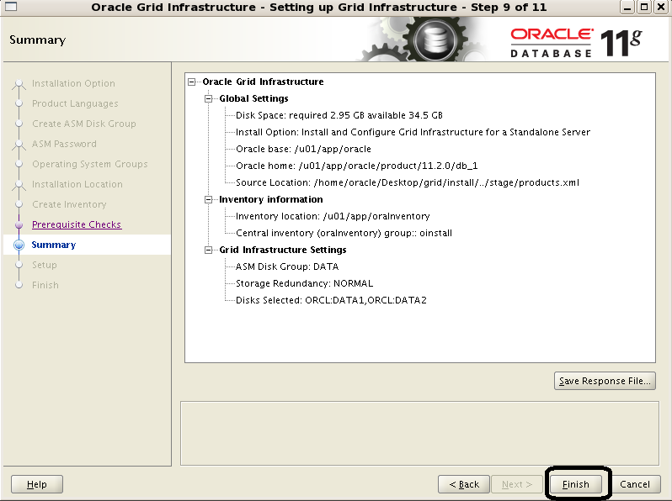Click the empty message area below summary
The image size is (672, 501).
pyautogui.click(x=419, y=432)
